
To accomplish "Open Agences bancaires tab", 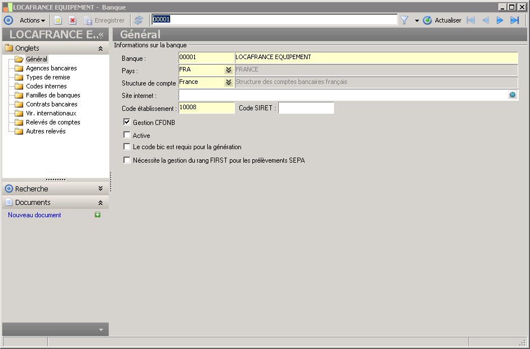I will point(51,68).
